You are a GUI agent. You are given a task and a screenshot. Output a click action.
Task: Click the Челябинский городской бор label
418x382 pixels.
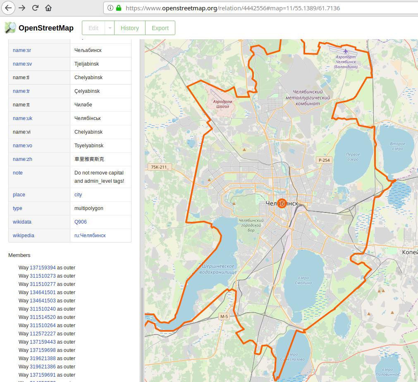tap(251, 225)
